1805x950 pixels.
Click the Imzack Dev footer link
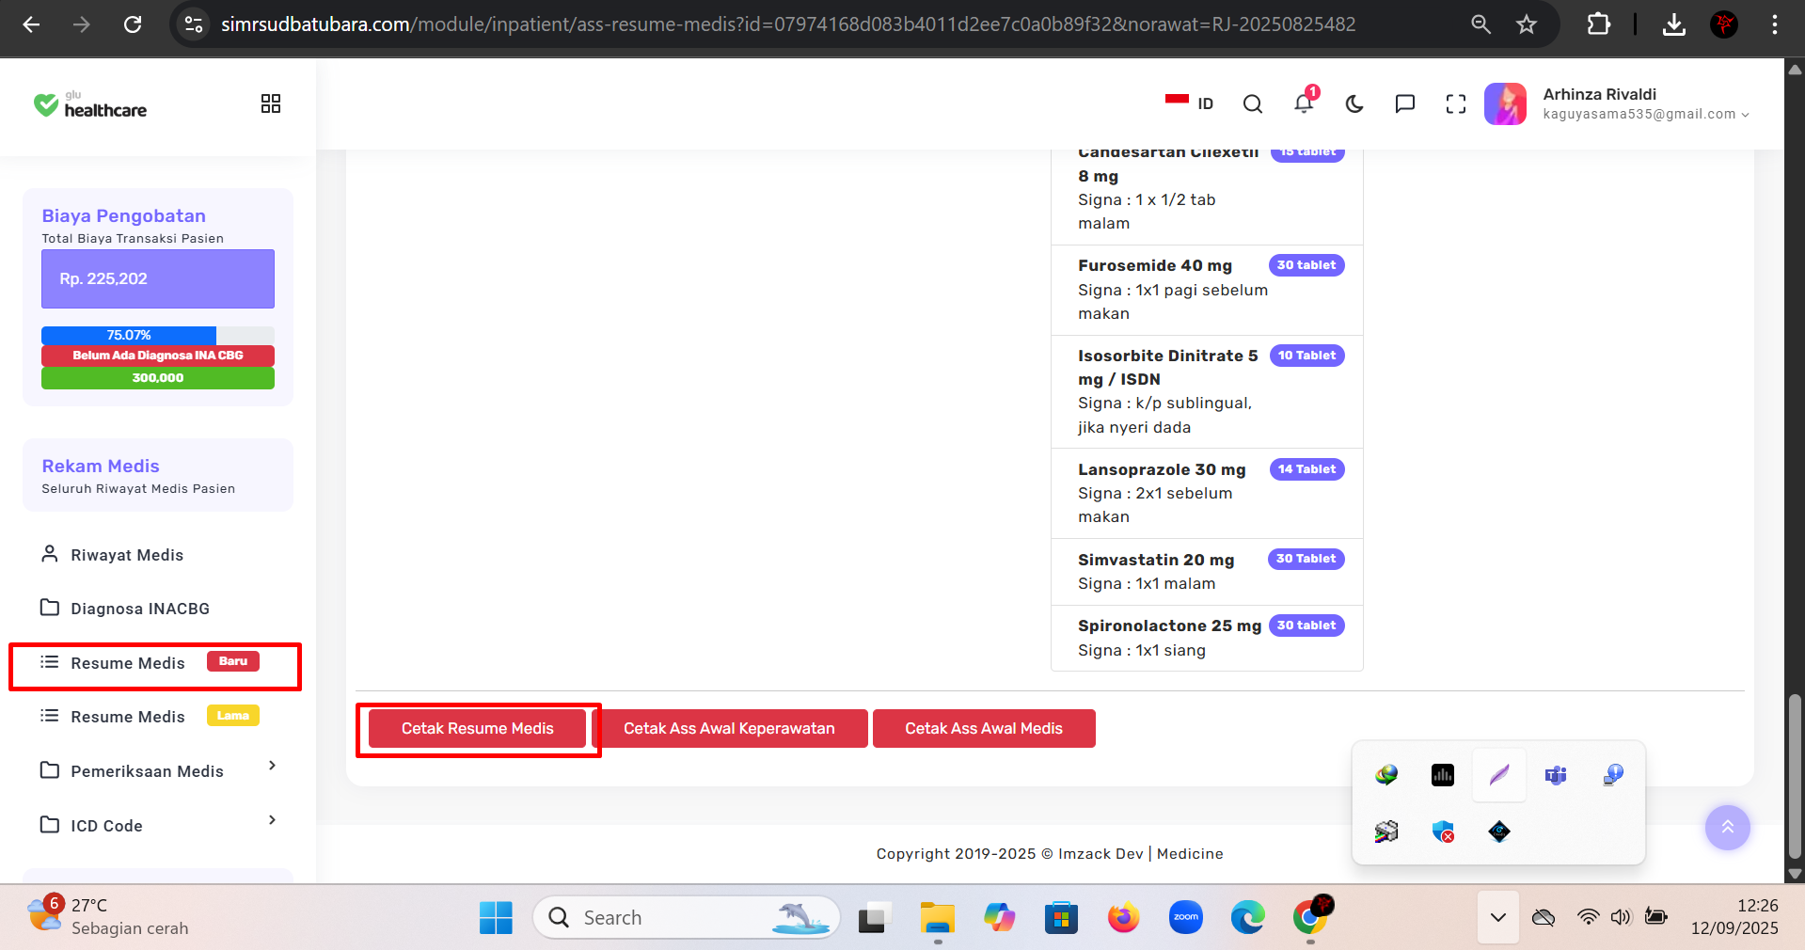click(1100, 854)
